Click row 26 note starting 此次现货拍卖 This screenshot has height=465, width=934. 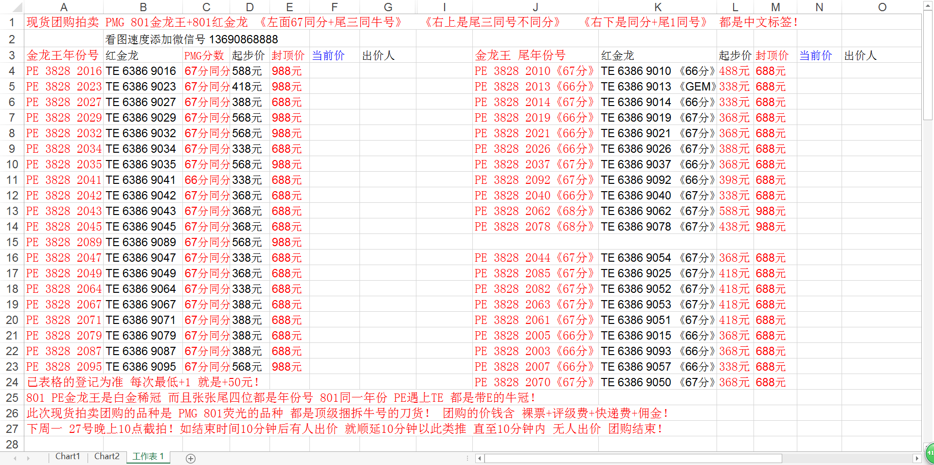tap(348, 413)
